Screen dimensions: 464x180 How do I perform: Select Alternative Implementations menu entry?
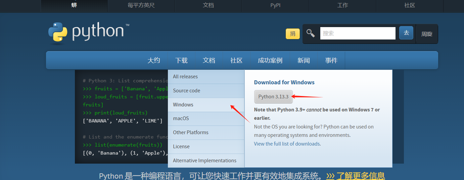206,161
